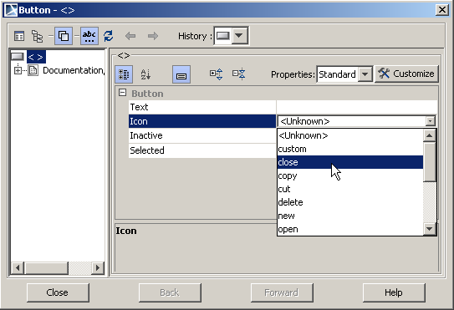Click the properties table view icon

pos(19,36)
